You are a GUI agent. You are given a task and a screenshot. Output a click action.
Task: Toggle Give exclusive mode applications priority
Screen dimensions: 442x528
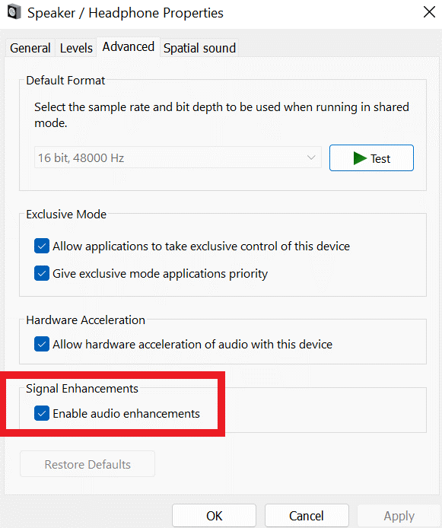[x=42, y=273]
